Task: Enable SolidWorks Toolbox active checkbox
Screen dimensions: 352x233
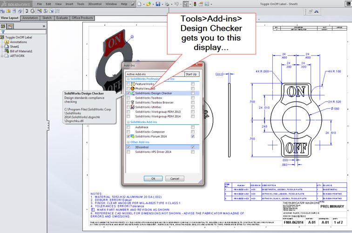Action: click(129, 98)
